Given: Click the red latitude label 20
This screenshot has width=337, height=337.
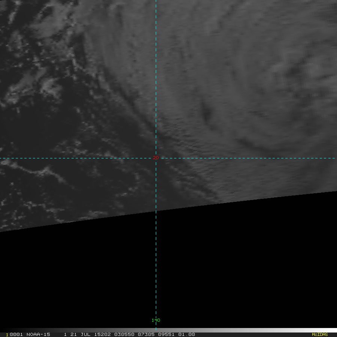Looking at the screenshot, I should (x=156, y=158).
